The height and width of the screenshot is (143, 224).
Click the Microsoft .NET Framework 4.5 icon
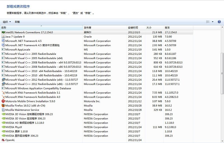coord(3,41)
